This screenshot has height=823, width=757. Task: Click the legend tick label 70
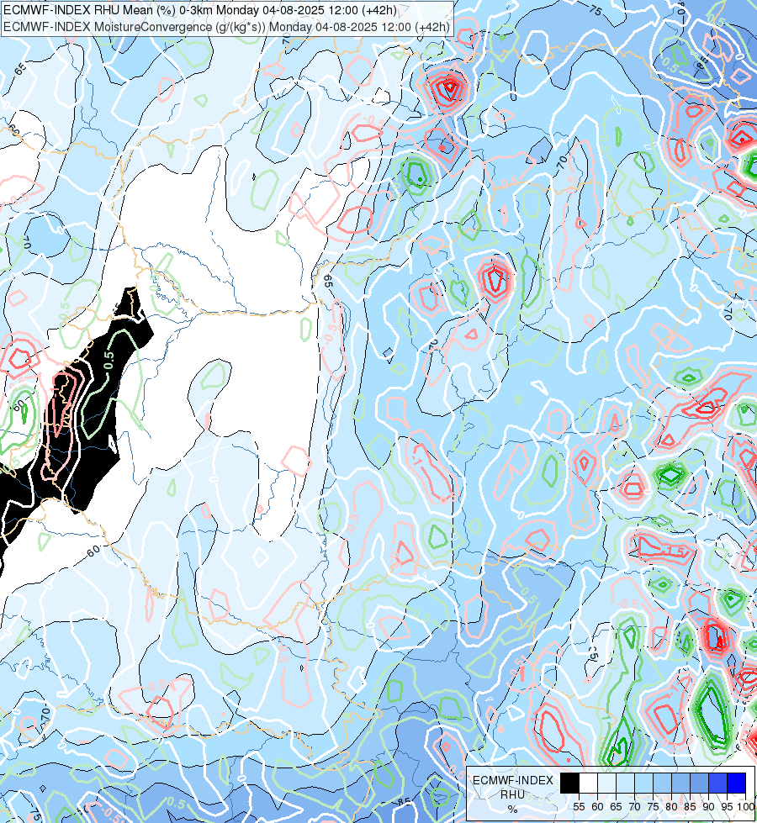pos(634,807)
